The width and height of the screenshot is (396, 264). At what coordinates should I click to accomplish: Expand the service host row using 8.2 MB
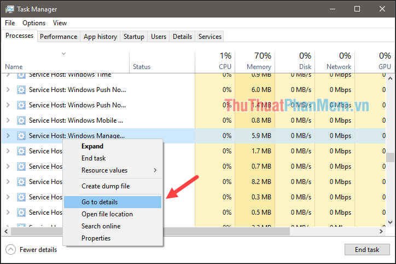point(8,181)
